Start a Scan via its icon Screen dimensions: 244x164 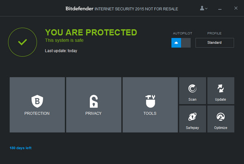pos(192,88)
